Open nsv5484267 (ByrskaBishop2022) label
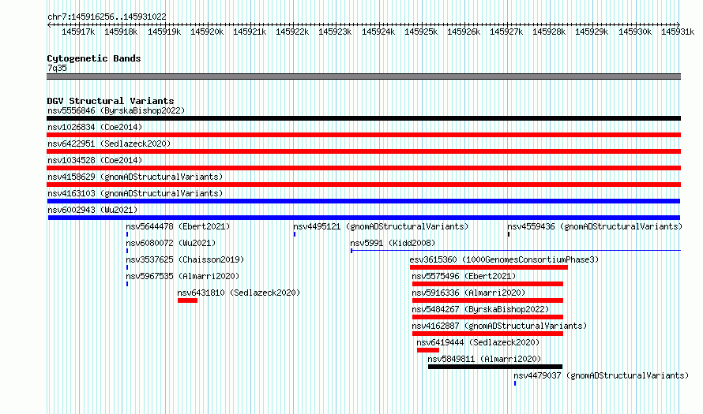The image size is (703, 414). [x=480, y=309]
